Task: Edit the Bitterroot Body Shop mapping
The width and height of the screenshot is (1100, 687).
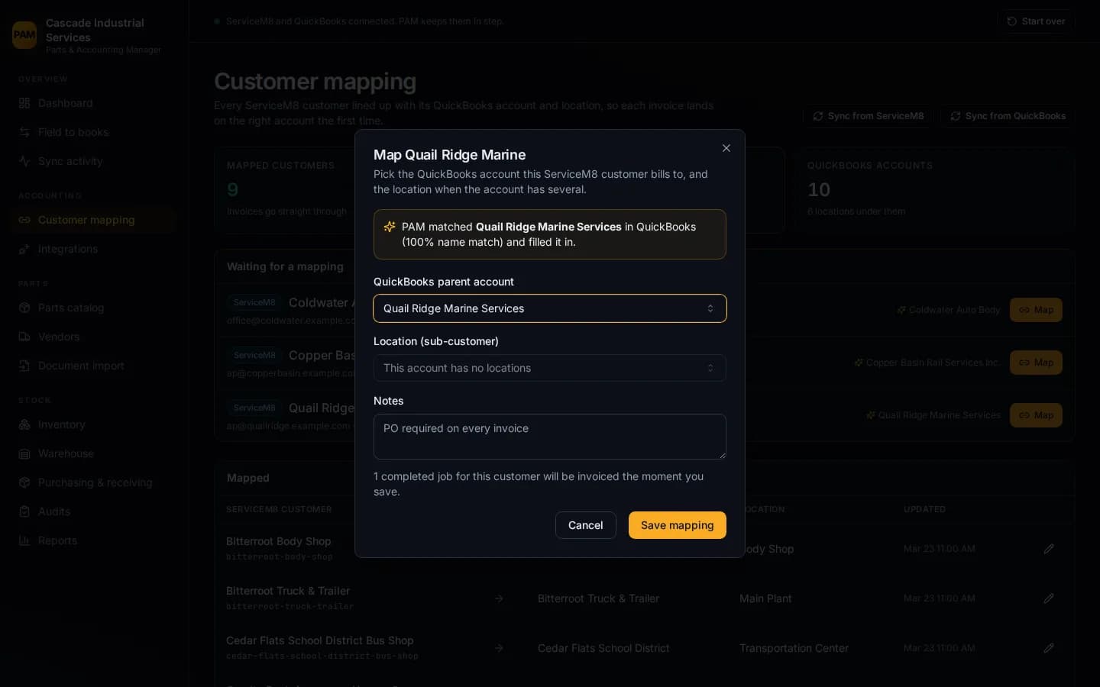Action: point(1049,549)
